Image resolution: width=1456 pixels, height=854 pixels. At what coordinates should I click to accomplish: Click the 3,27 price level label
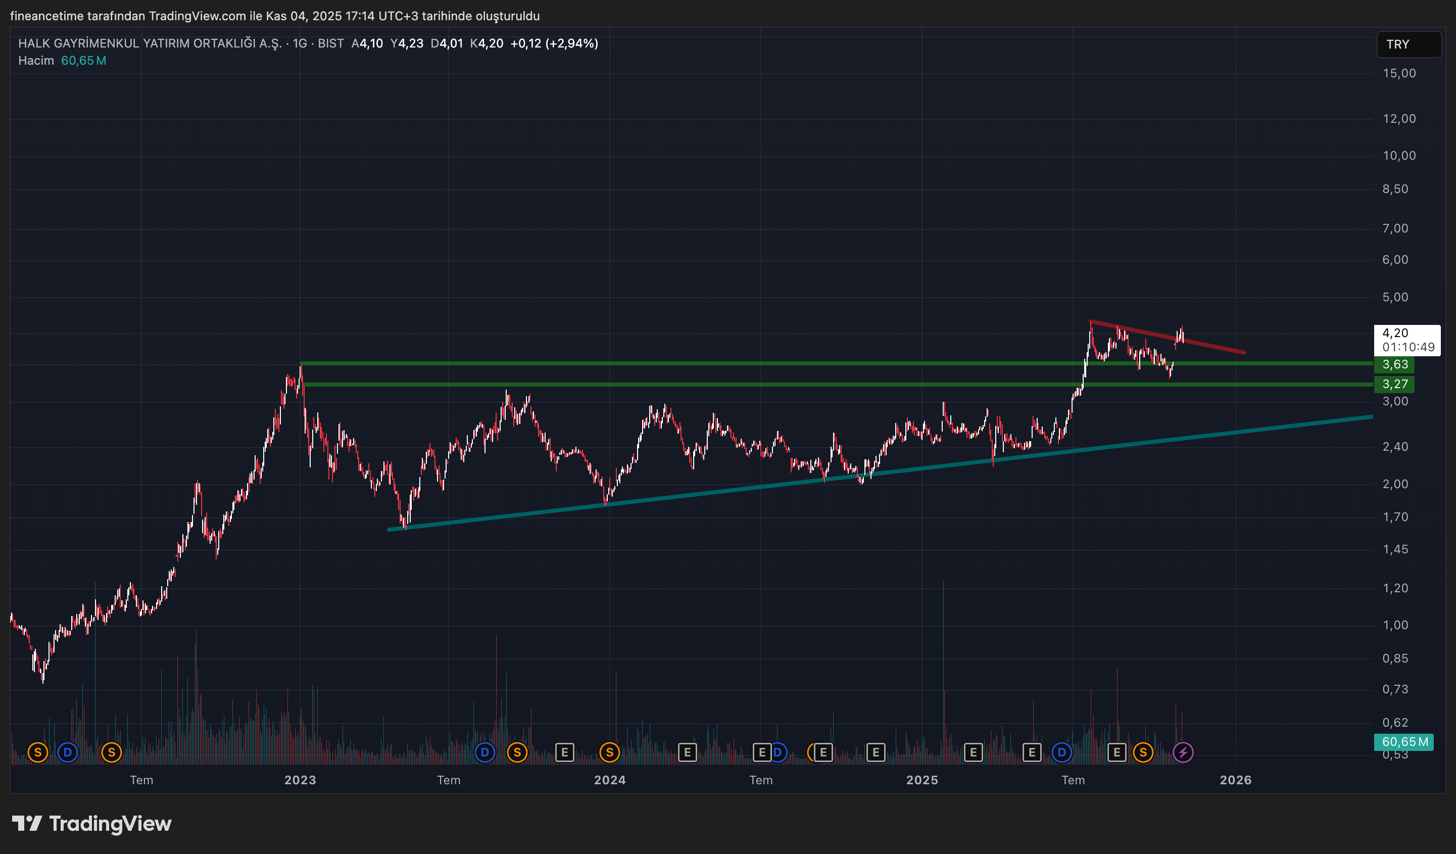[1394, 384]
